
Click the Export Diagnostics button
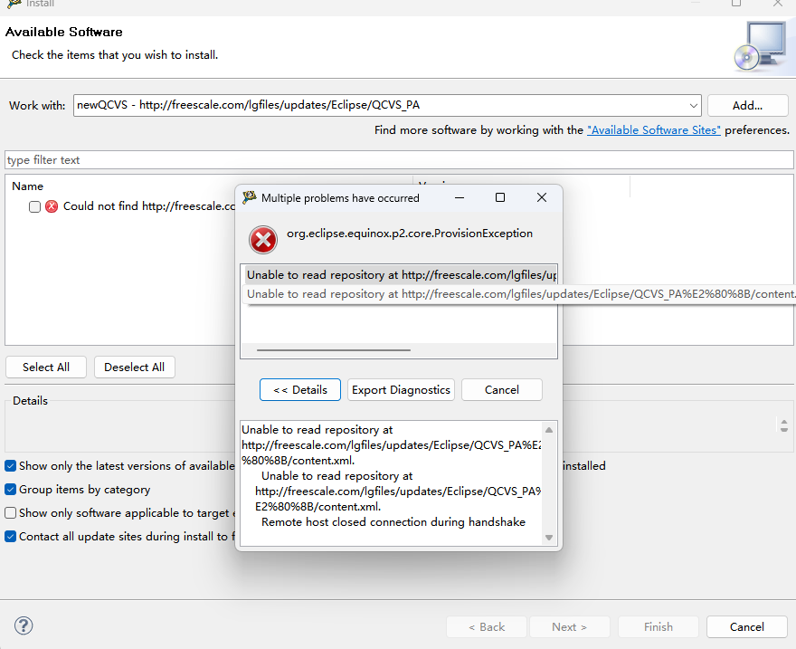click(x=401, y=389)
